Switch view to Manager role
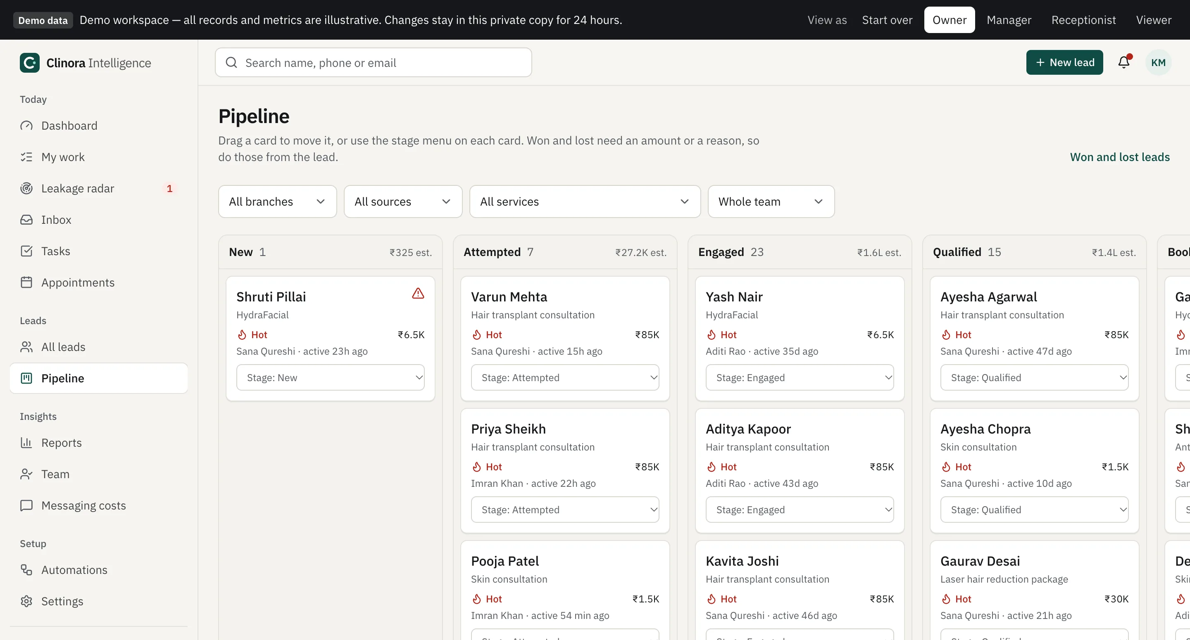Screen dimensions: 1190x640 tap(1009, 20)
